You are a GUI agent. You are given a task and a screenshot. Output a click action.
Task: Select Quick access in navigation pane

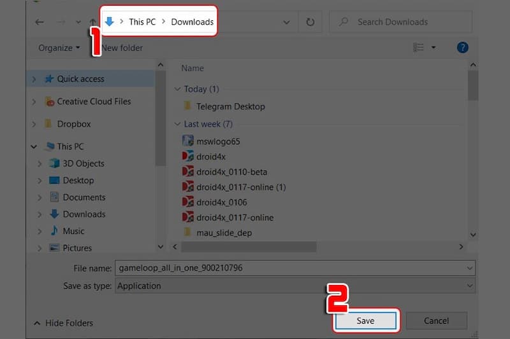80,79
